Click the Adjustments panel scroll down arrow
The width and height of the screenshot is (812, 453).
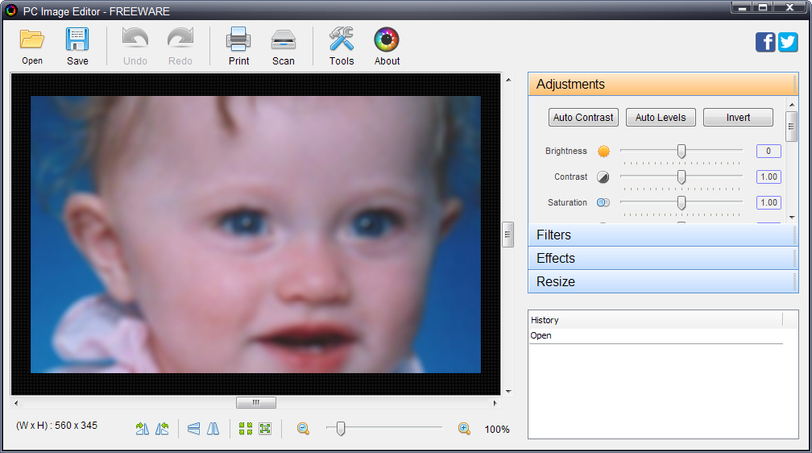(792, 217)
